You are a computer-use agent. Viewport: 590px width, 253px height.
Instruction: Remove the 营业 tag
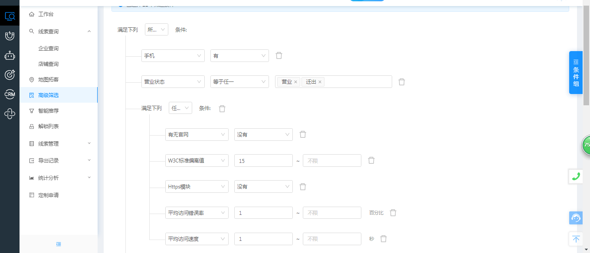295,82
